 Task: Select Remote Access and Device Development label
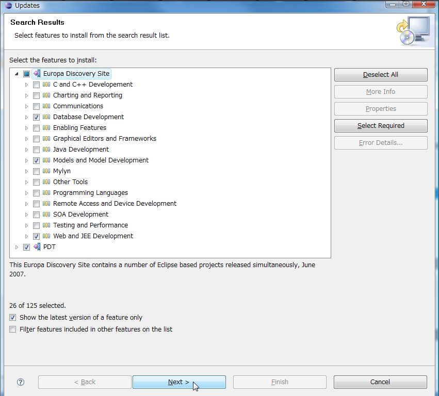(115, 204)
